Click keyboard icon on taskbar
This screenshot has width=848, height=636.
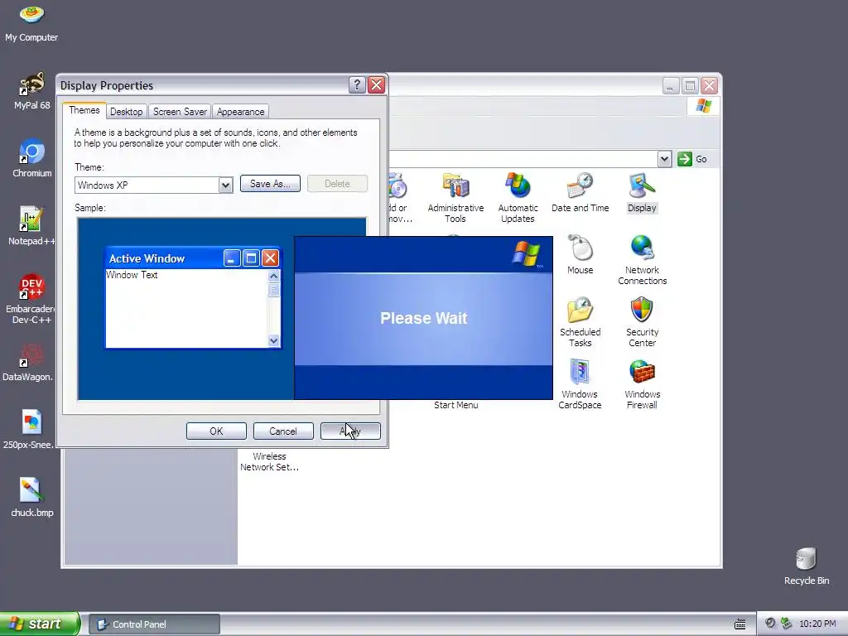pos(740,624)
